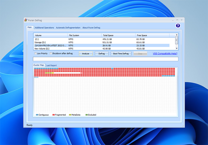Switch to the Main tab

30,27
